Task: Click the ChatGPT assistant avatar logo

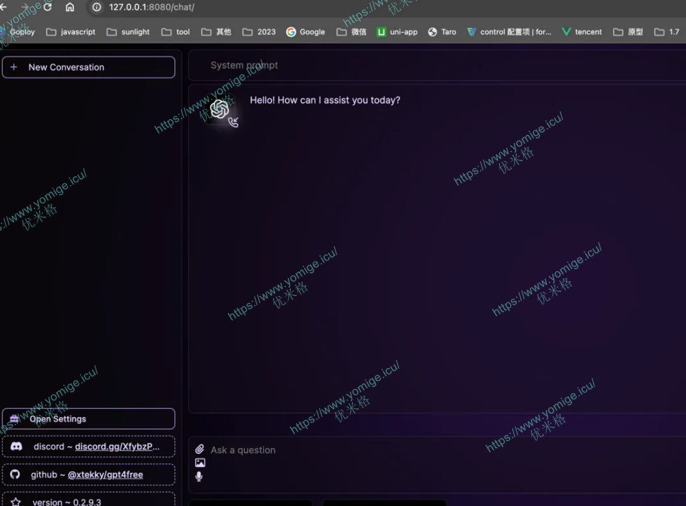Action: point(219,109)
